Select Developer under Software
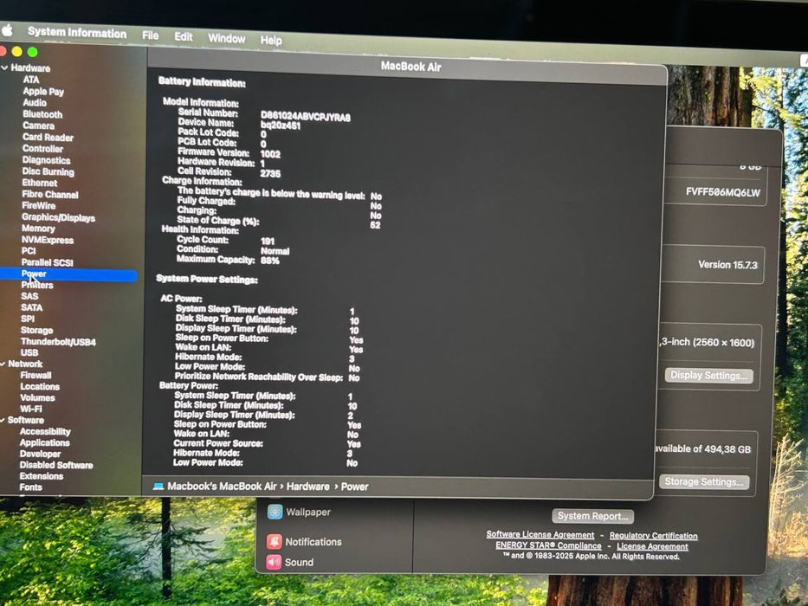 (40, 454)
